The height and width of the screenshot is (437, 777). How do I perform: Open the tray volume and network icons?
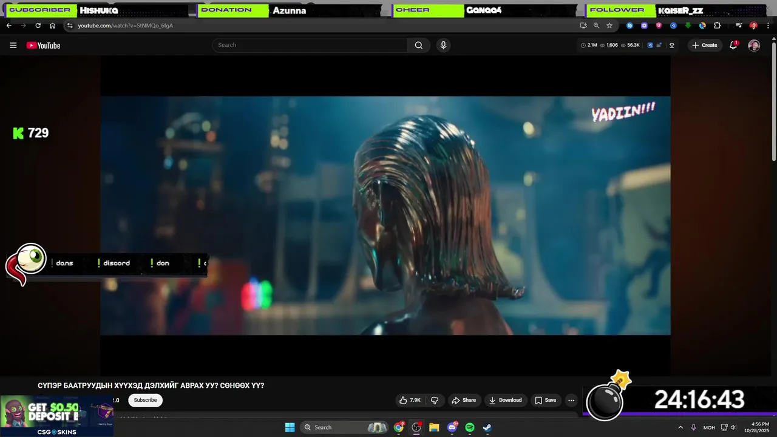coord(728,427)
